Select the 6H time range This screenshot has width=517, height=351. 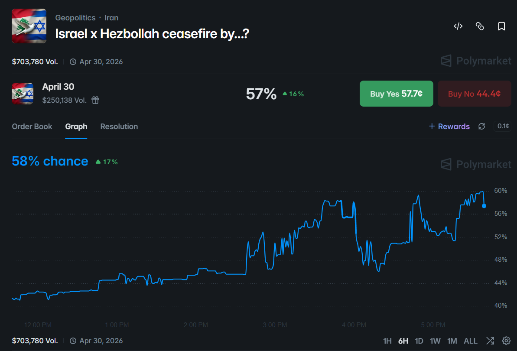point(403,341)
